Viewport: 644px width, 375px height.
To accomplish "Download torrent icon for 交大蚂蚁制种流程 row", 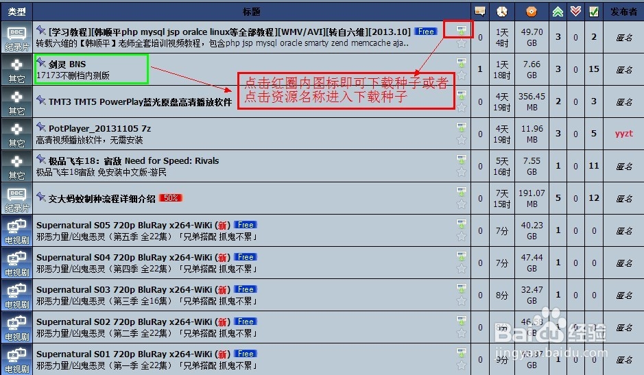I will 462,192.
